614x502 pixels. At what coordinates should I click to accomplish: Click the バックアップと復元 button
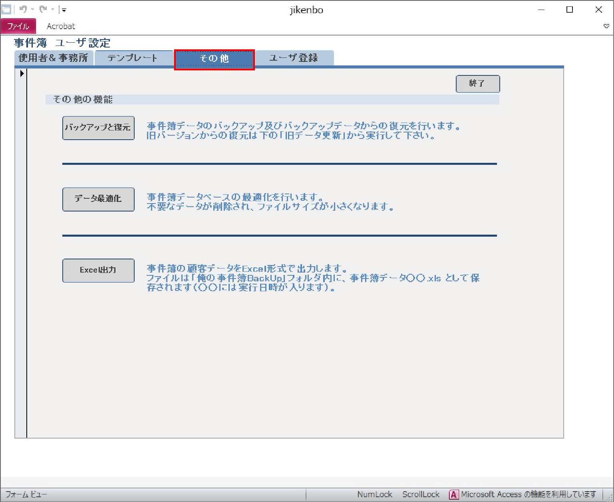click(98, 128)
